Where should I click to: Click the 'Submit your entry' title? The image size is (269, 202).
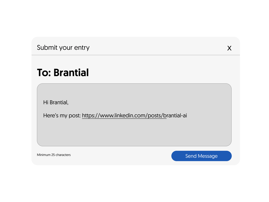(x=63, y=48)
